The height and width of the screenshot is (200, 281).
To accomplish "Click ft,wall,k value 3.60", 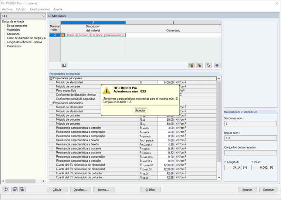I will point(166,128).
